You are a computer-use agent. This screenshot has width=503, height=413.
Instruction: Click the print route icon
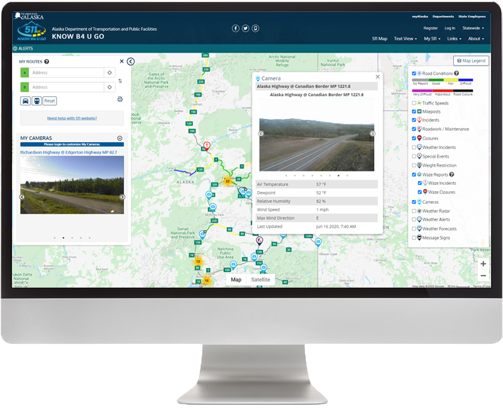tap(119, 99)
